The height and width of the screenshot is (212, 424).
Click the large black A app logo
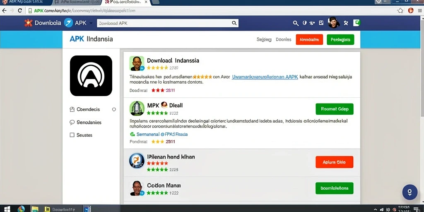coord(91,76)
